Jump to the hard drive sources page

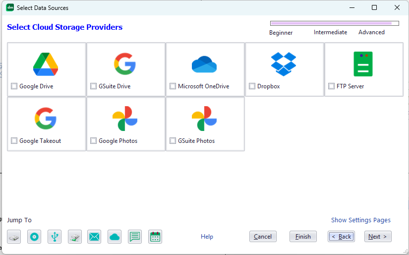tap(14, 237)
